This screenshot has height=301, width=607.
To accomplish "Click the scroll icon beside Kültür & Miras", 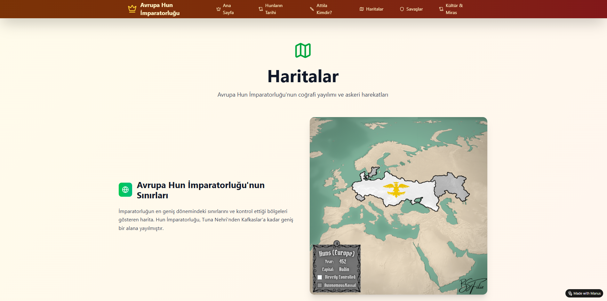I will (x=441, y=9).
